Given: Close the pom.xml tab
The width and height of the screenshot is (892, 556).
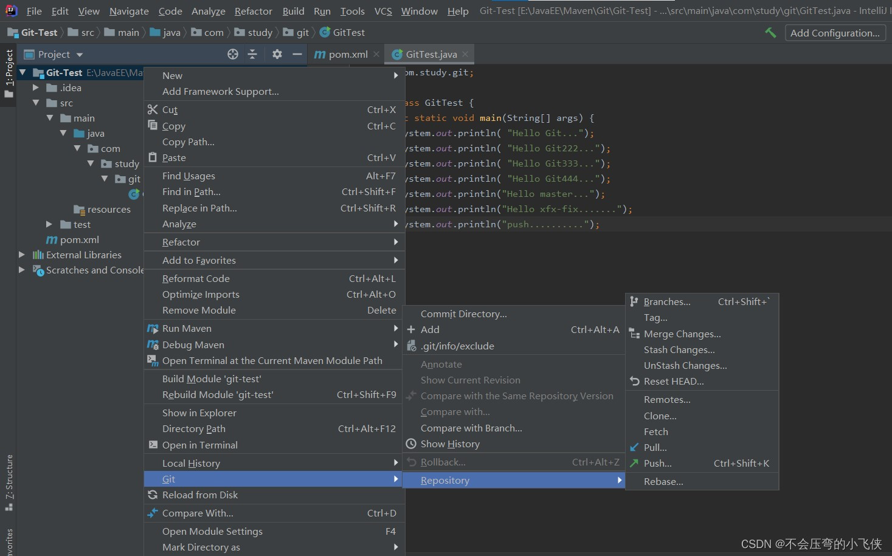Looking at the screenshot, I should pyautogui.click(x=376, y=54).
